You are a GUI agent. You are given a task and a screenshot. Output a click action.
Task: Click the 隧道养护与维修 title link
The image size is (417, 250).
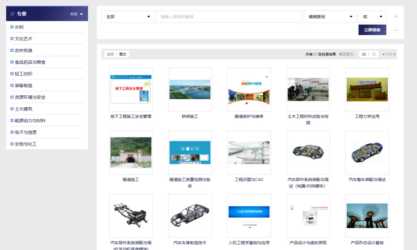[249, 117]
